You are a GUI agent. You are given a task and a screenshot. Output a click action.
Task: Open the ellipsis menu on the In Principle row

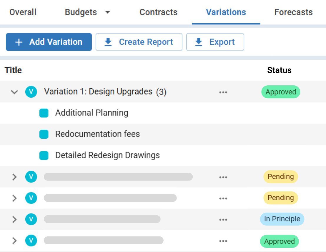[223, 219]
